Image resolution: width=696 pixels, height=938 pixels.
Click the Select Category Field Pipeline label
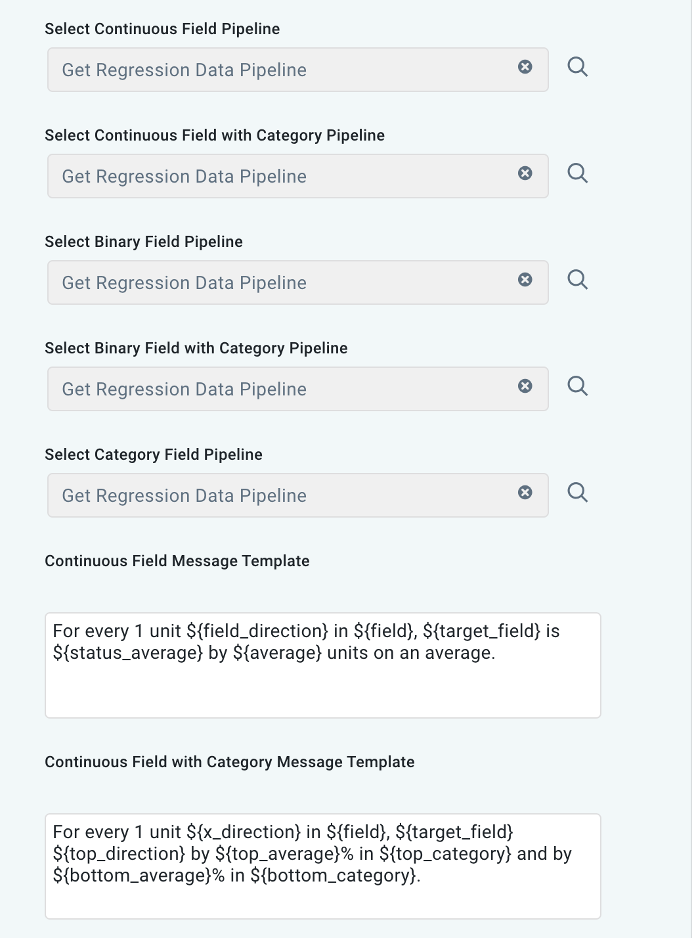(x=153, y=454)
